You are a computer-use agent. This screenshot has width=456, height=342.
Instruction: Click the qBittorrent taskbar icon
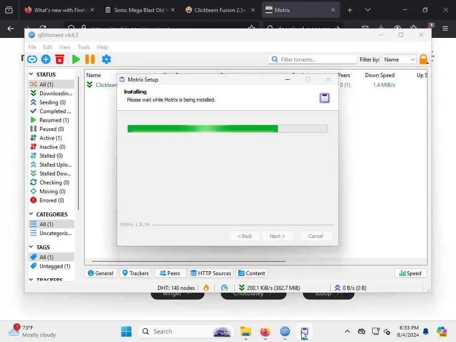(x=285, y=331)
